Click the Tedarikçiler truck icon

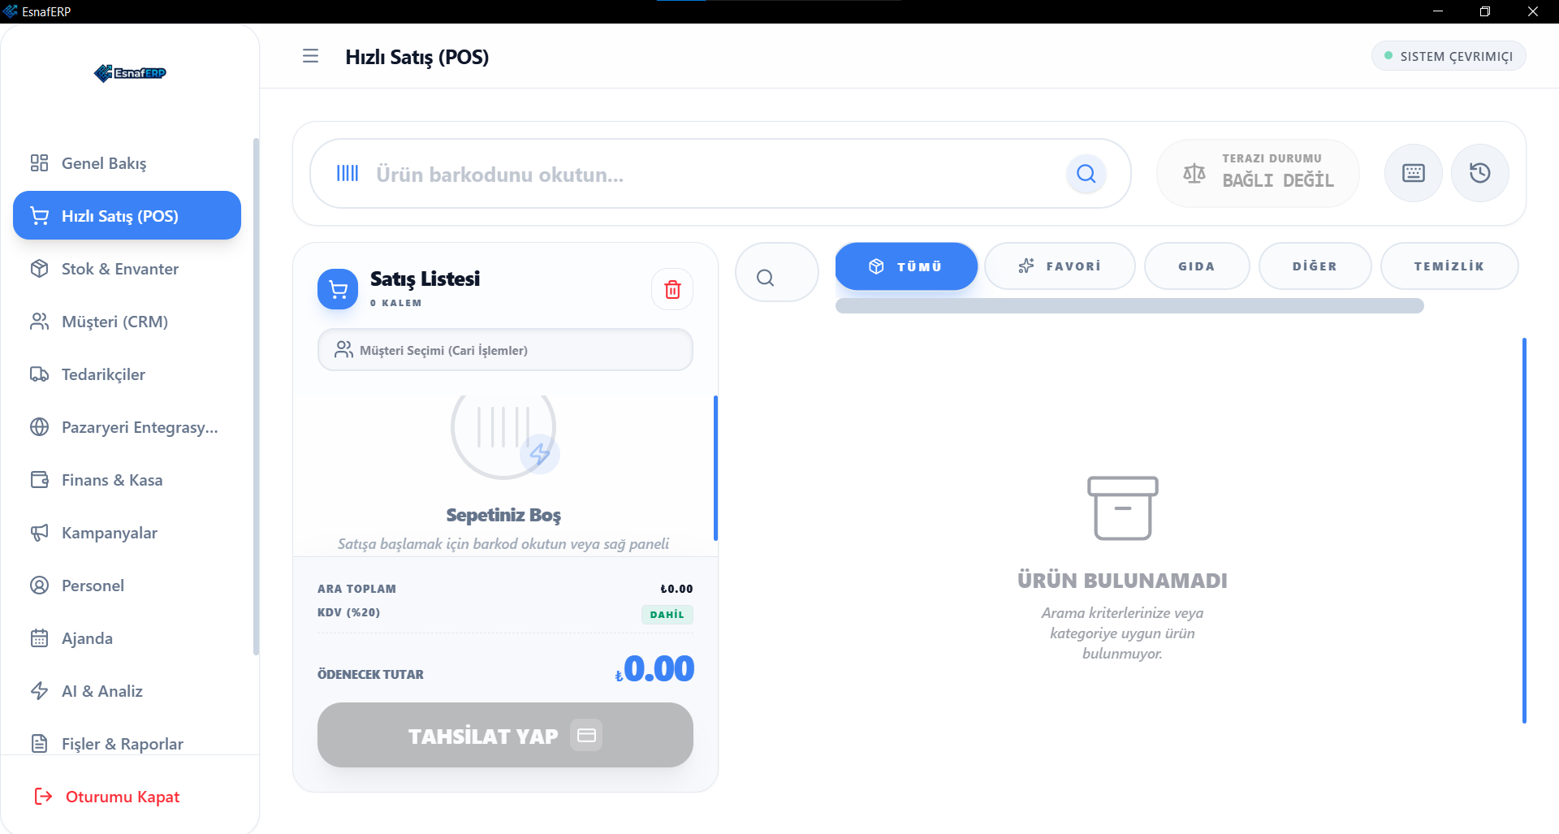(x=39, y=374)
